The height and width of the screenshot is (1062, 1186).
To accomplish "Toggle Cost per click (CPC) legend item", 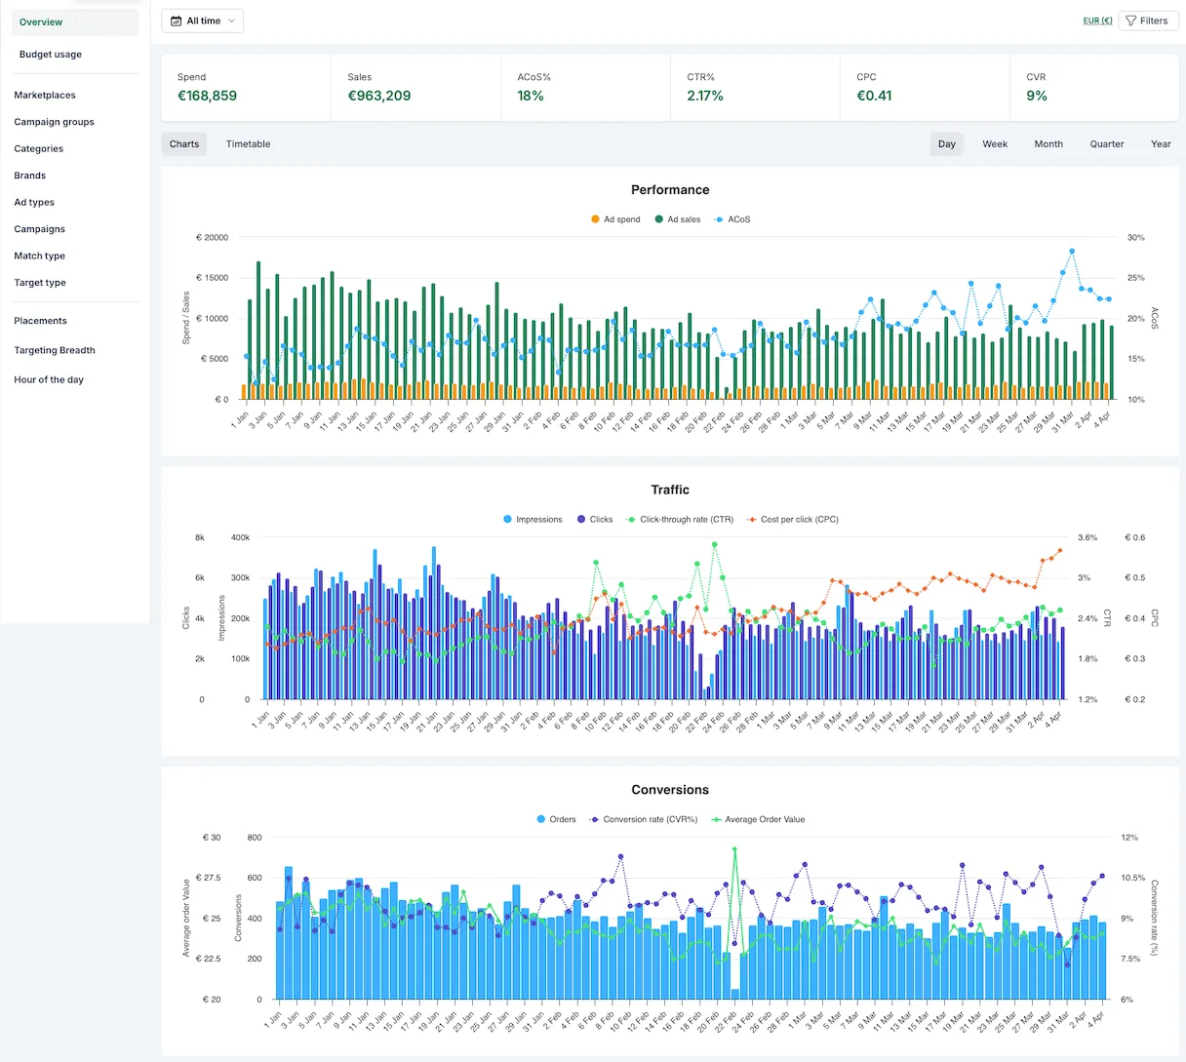I will pyautogui.click(x=792, y=520).
